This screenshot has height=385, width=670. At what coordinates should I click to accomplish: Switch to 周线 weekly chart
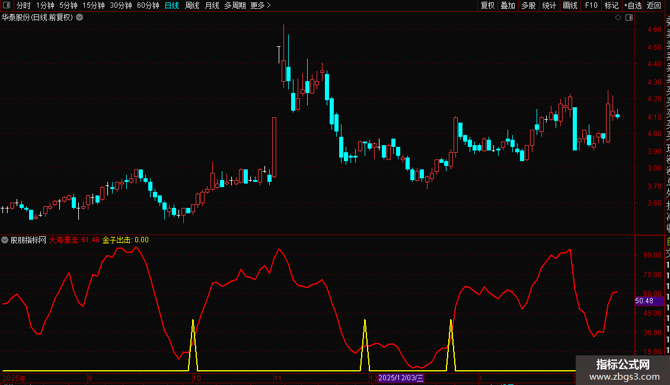(192, 5)
